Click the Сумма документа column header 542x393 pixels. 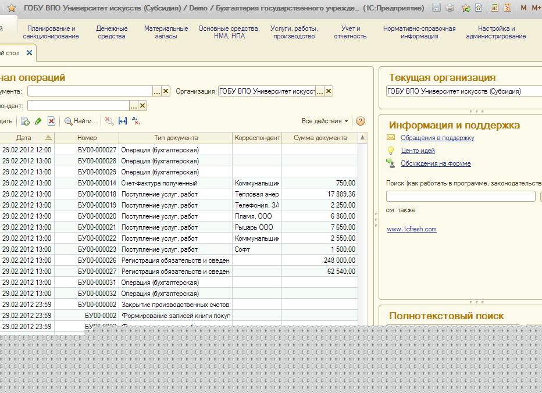click(x=320, y=138)
